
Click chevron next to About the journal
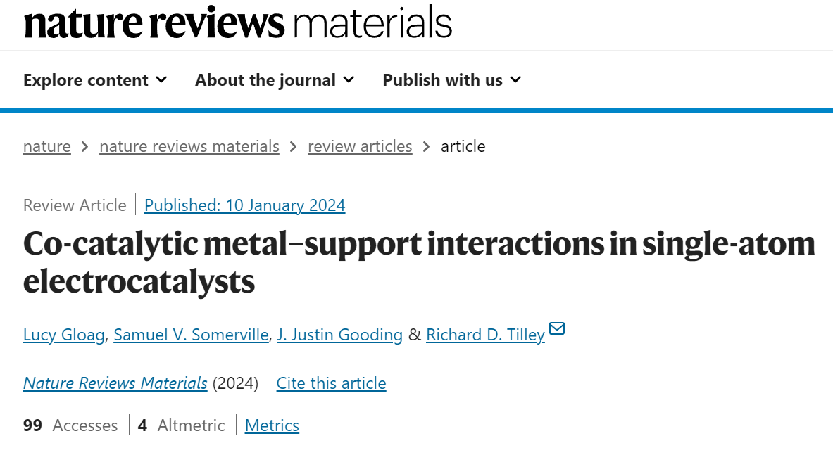tap(349, 79)
